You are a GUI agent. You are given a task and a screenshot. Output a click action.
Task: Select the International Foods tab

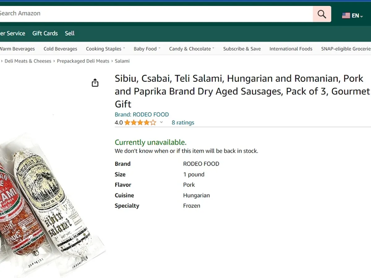click(291, 49)
